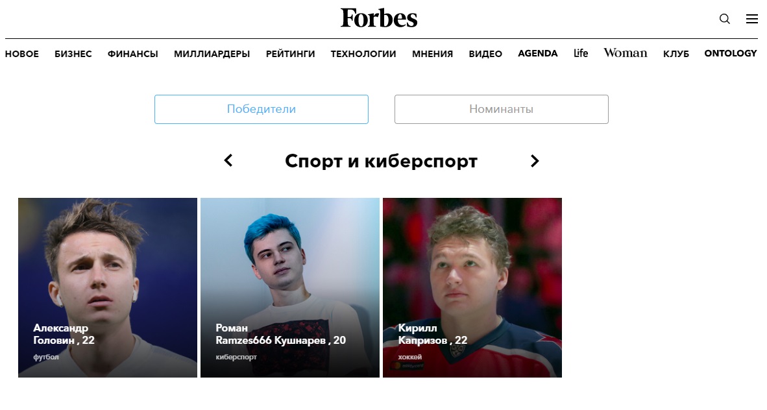This screenshot has width=767, height=410.
Task: Open the Александр Головин card
Action: [108, 287]
